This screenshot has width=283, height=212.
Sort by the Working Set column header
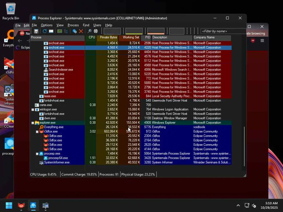[130, 37]
